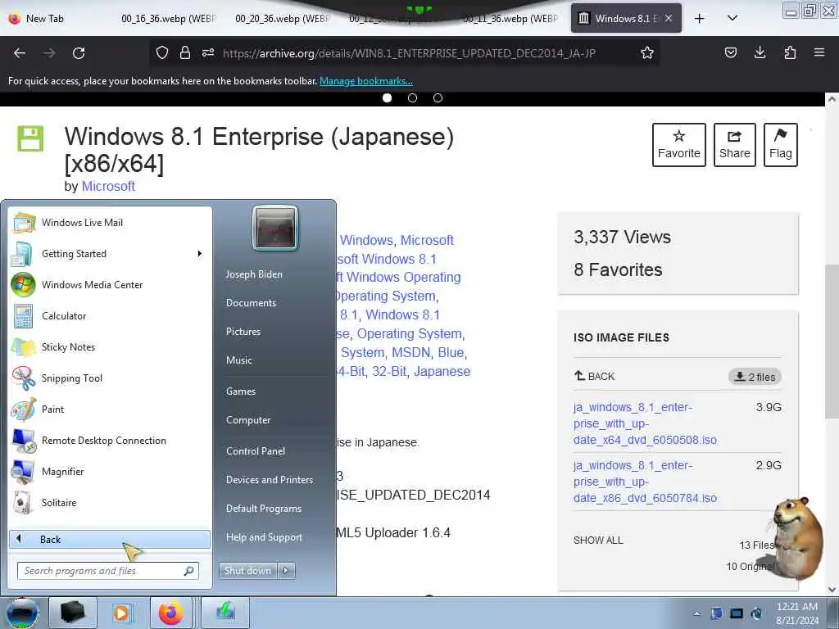Flag this item
Screen dimensions: 839x629
[781, 145]
